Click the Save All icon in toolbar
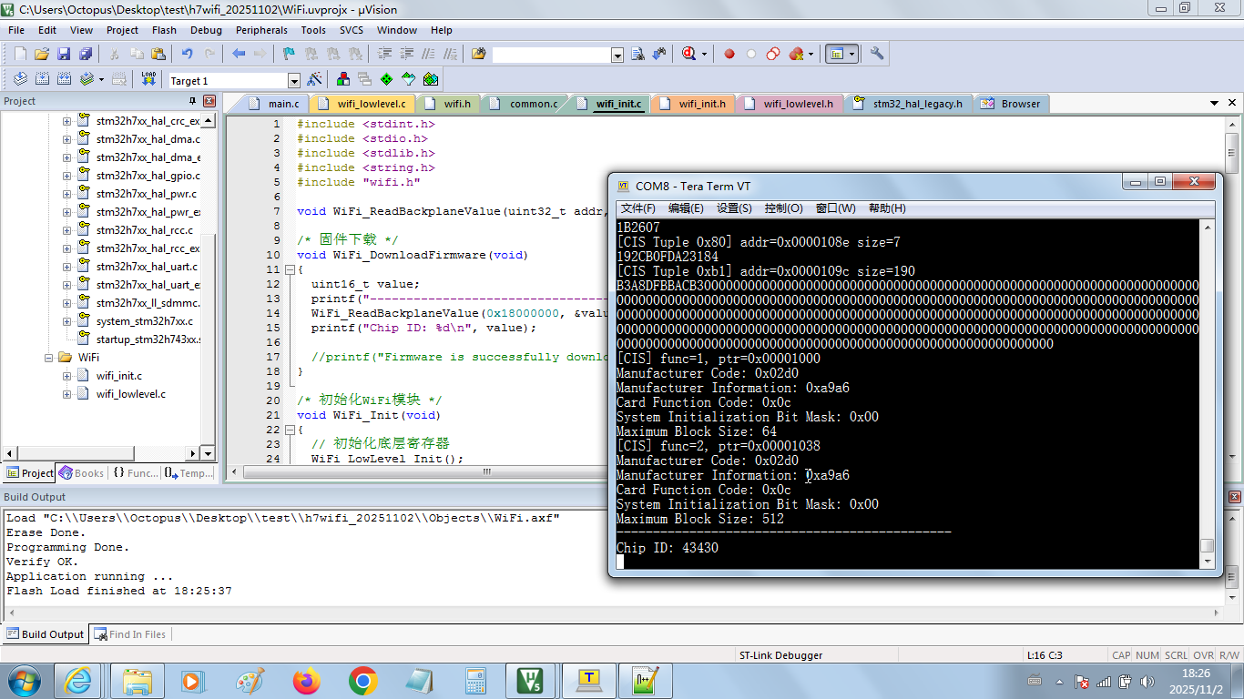Viewport: 1244px width, 699px height. point(83,54)
